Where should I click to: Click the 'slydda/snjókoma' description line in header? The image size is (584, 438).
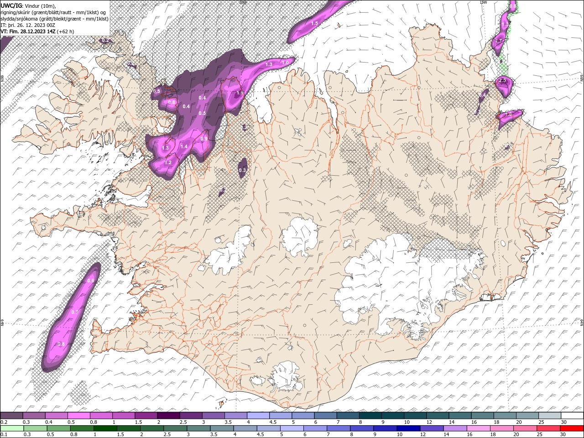point(55,19)
